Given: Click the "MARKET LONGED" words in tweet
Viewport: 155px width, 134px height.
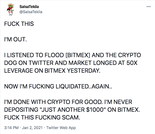Looking at the screenshot, I should click(93, 63).
